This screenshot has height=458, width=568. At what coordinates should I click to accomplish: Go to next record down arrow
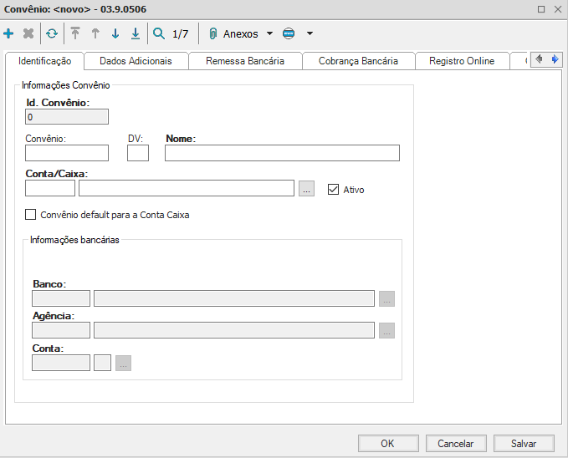[x=115, y=34]
